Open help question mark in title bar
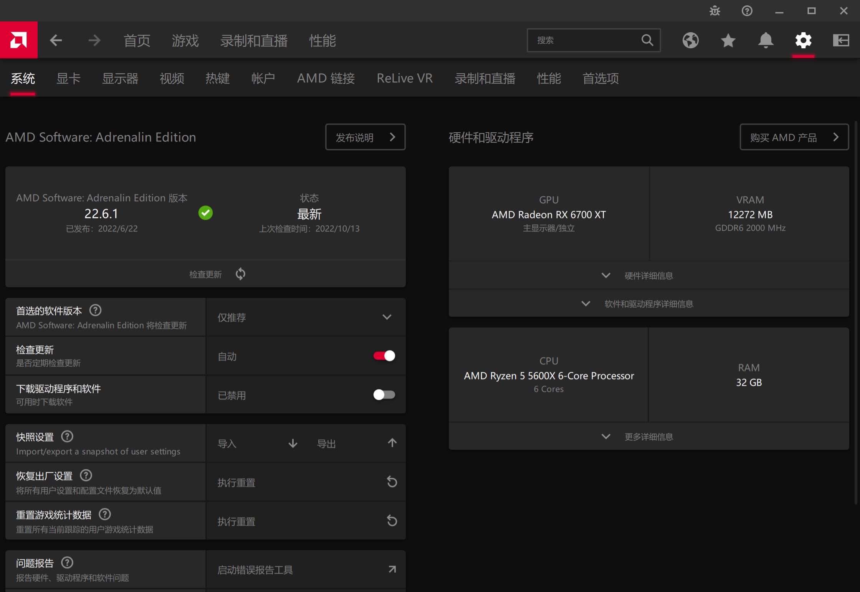This screenshot has height=592, width=860. [x=747, y=11]
